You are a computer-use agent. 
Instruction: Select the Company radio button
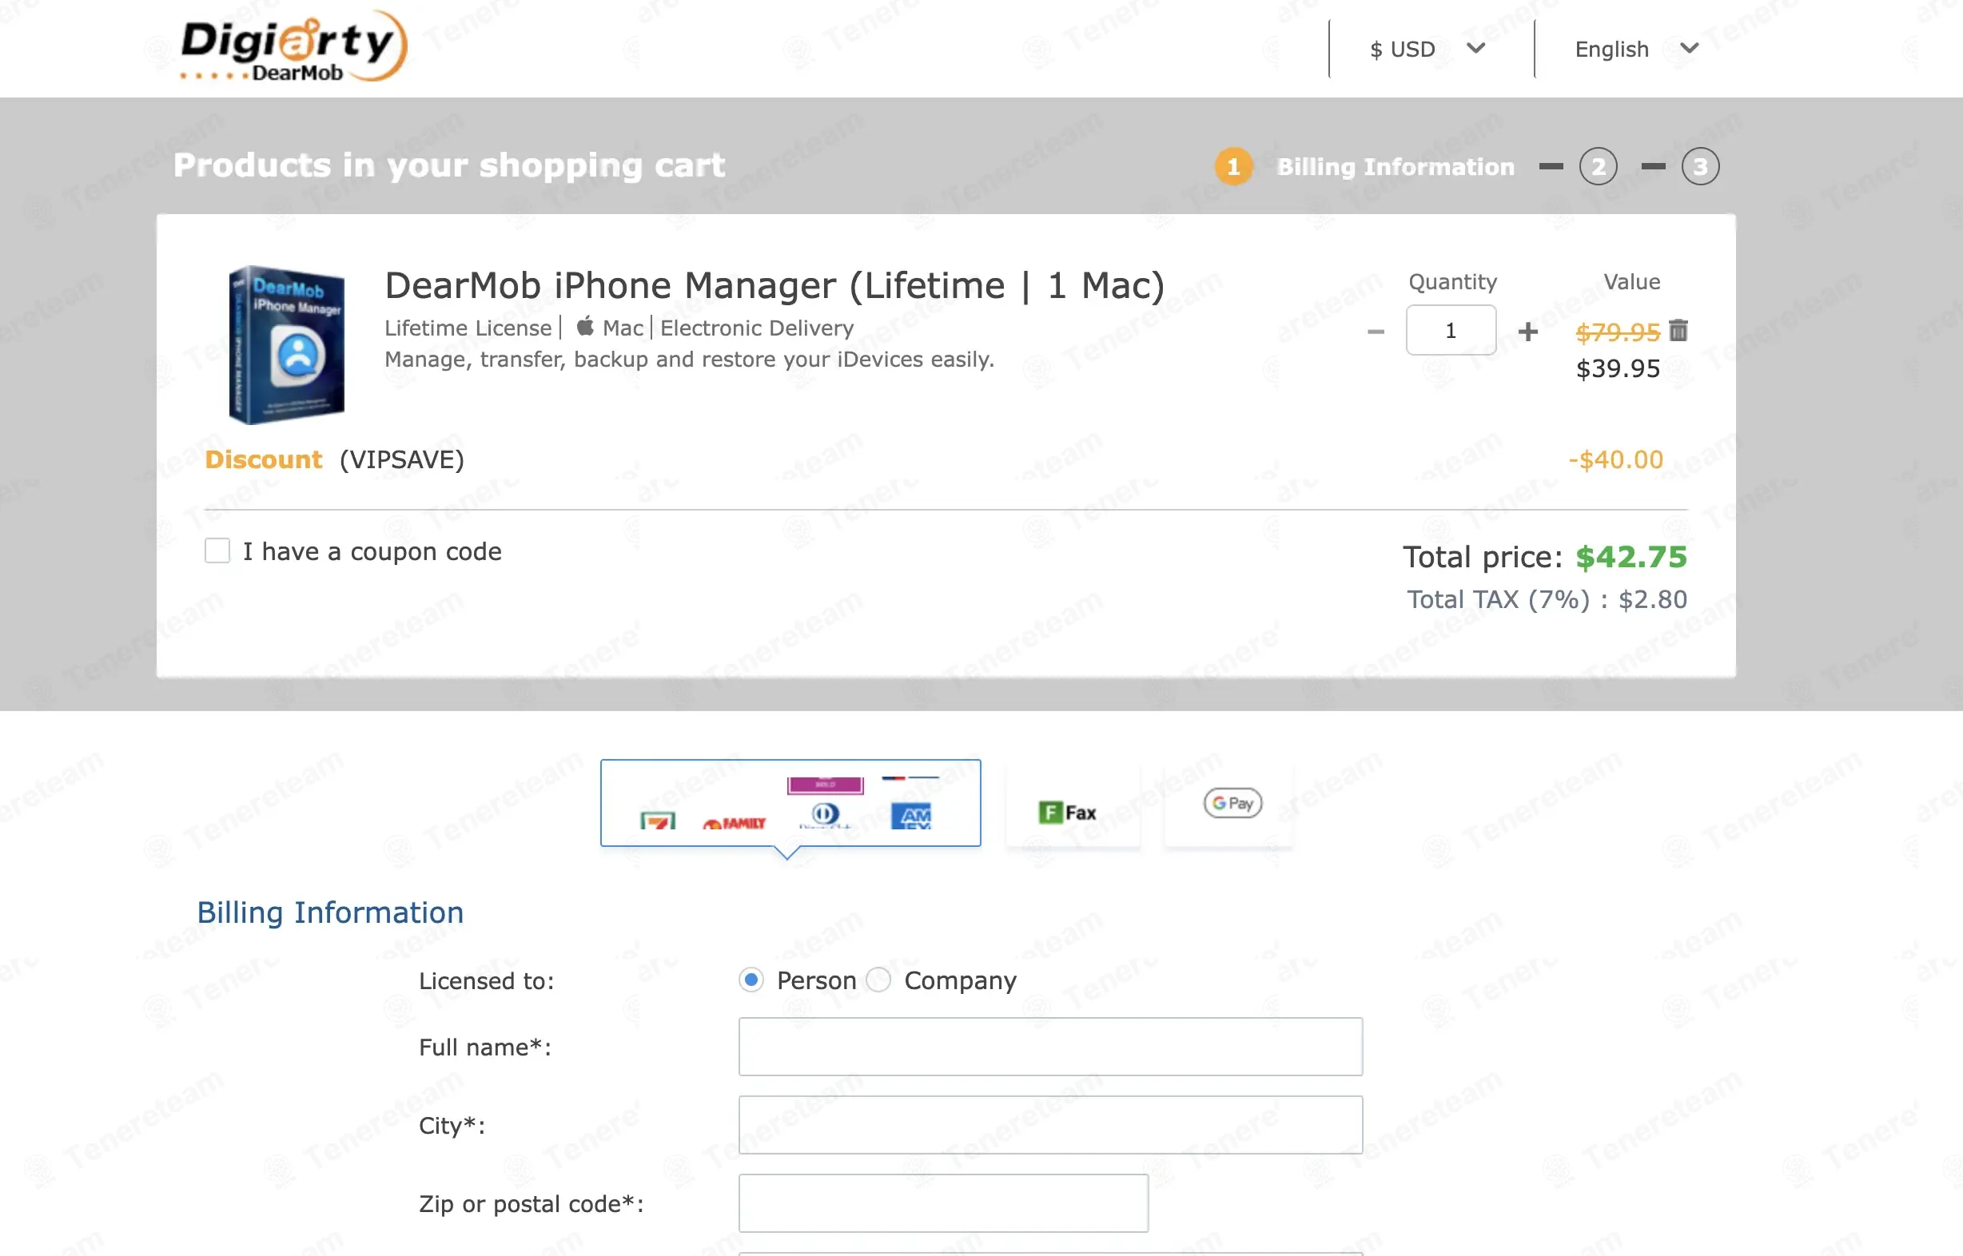click(x=878, y=980)
